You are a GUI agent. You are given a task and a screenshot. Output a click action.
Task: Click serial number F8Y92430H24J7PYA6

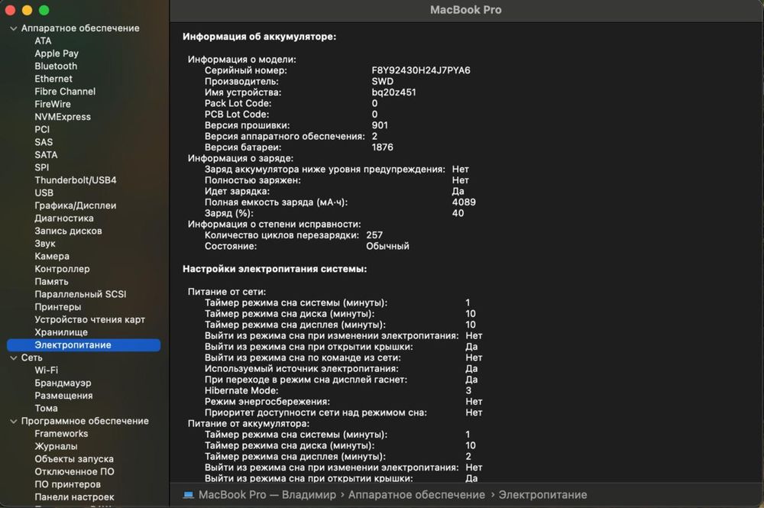coord(421,70)
